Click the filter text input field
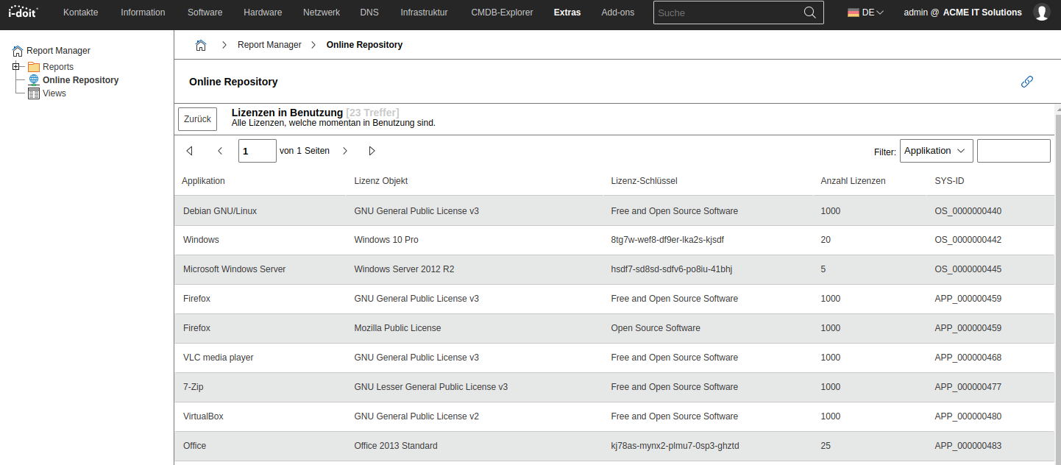The width and height of the screenshot is (1061, 465). (1013, 151)
